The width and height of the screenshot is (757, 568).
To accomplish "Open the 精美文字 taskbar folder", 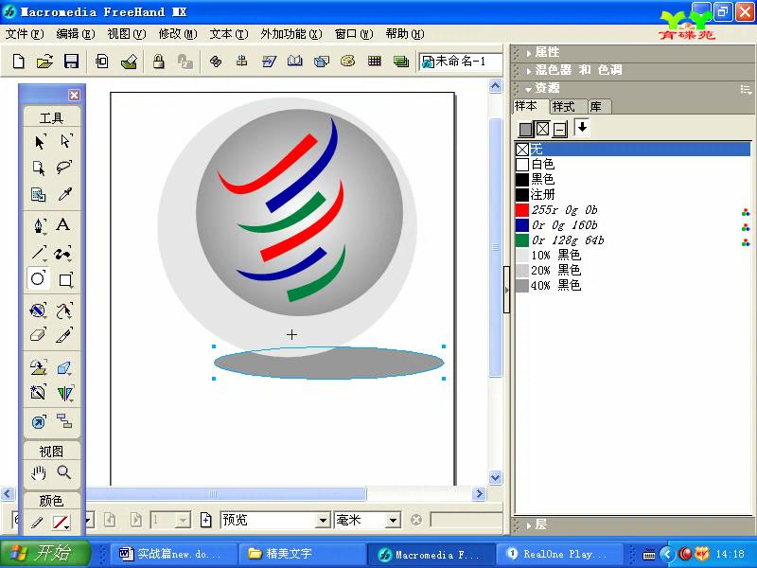I will (x=301, y=554).
